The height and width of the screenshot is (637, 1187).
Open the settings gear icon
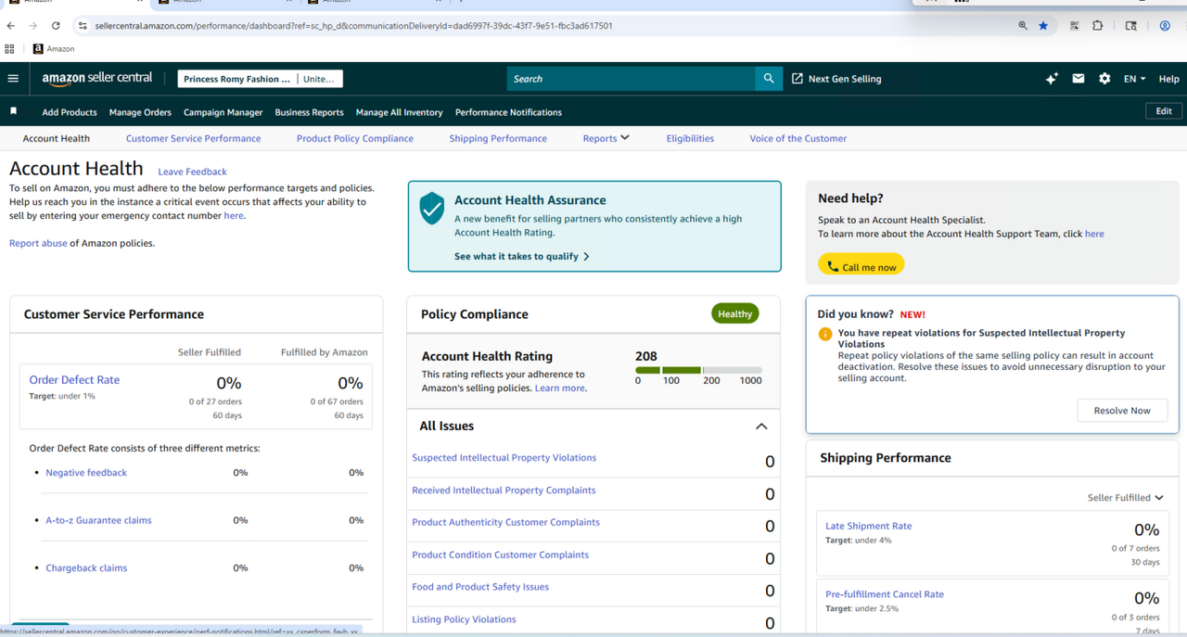pos(1104,79)
